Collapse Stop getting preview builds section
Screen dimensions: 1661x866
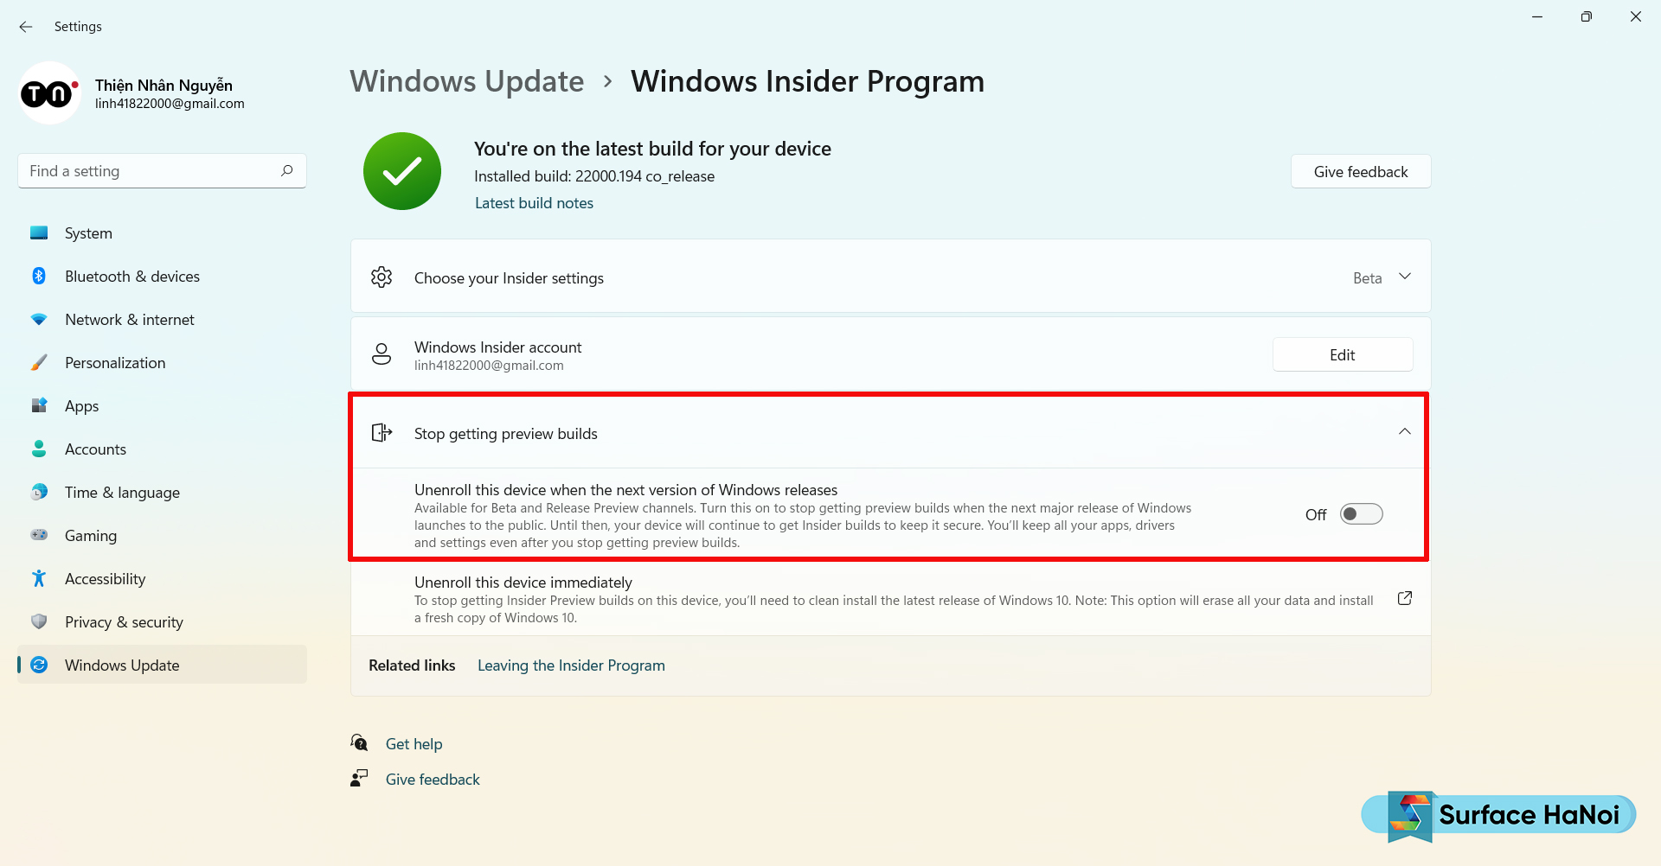point(1405,432)
